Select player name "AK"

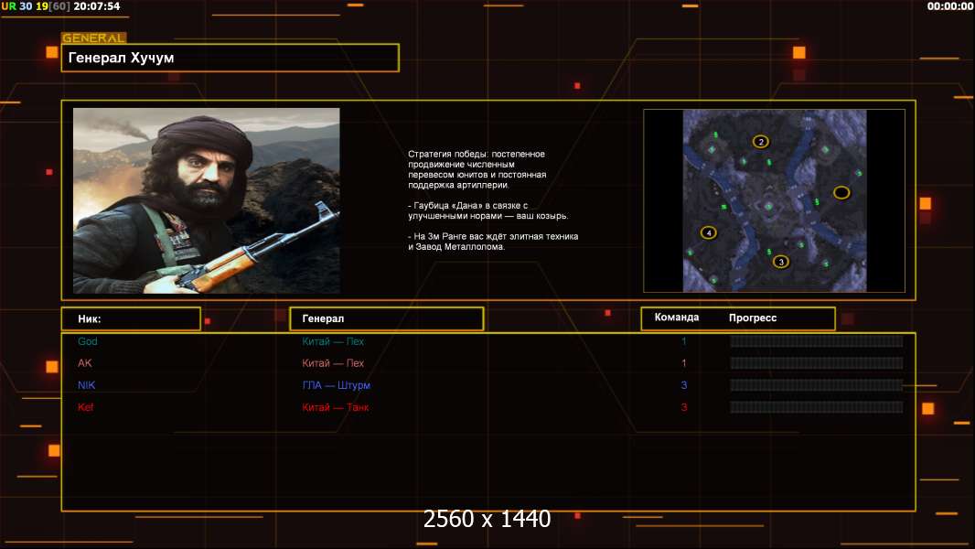pyautogui.click(x=84, y=363)
